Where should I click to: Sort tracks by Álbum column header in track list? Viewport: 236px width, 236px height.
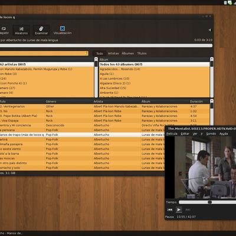(165, 101)
